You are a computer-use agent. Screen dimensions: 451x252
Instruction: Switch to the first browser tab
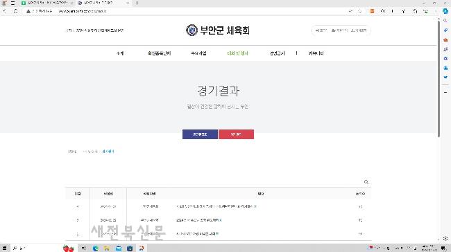coord(47,3)
